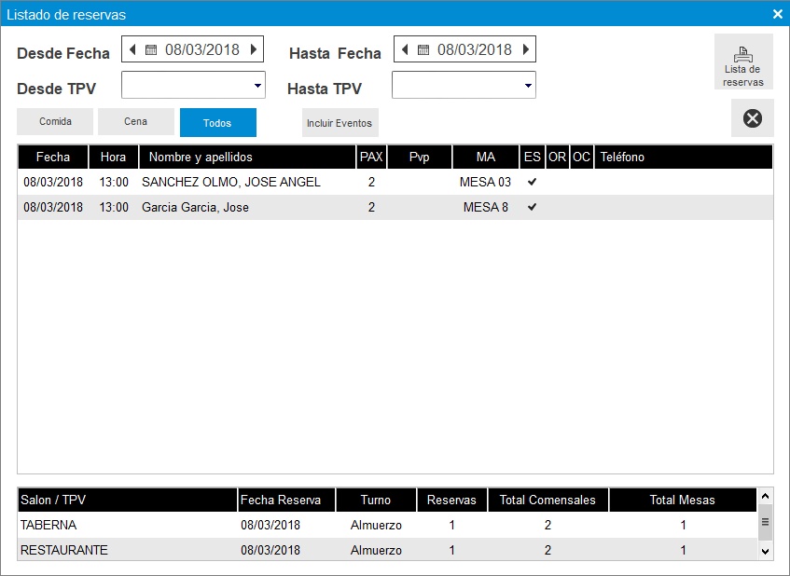Click the Hora column header
Image resolution: width=790 pixels, height=576 pixels.
click(114, 157)
